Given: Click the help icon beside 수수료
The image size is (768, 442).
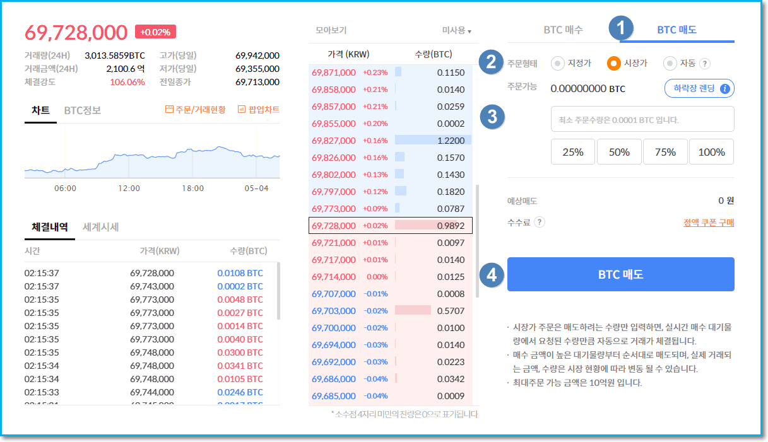Looking at the screenshot, I should [540, 222].
